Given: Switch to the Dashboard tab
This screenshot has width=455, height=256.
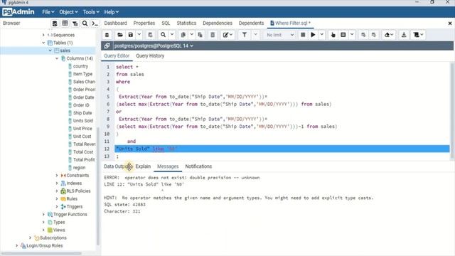Looking at the screenshot, I should pyautogui.click(x=115, y=23).
